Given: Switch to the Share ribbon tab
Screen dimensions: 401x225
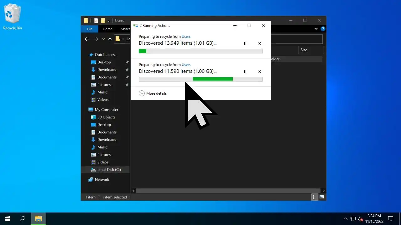Looking at the screenshot, I should tap(125, 29).
